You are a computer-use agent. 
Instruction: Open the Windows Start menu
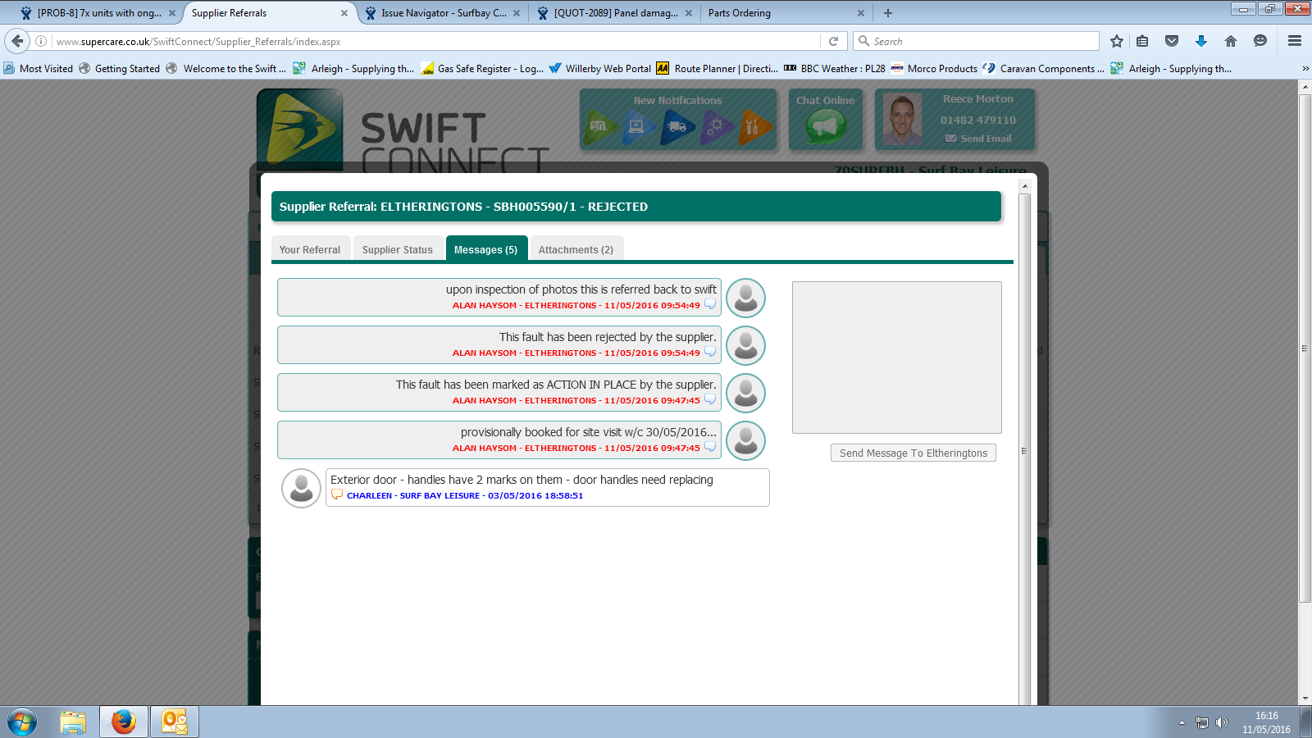point(22,722)
